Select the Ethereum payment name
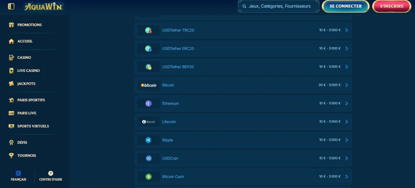The width and height of the screenshot is (415, 188). [x=171, y=104]
